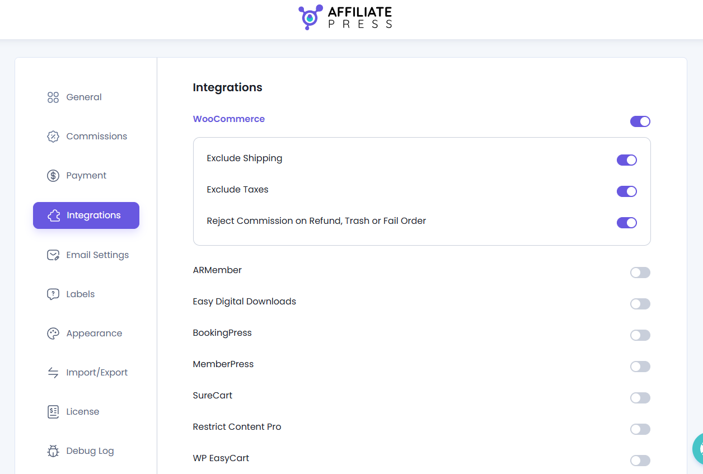Click the Appearance face icon

(x=53, y=333)
